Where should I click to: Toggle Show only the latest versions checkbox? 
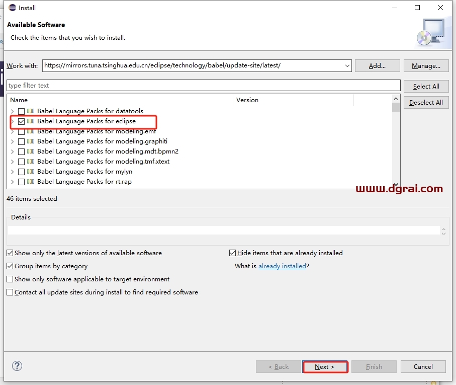10,253
